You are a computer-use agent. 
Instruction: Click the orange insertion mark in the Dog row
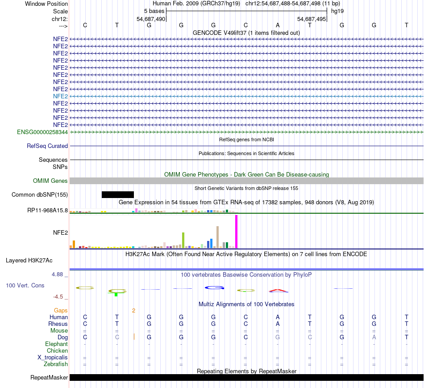click(134, 337)
